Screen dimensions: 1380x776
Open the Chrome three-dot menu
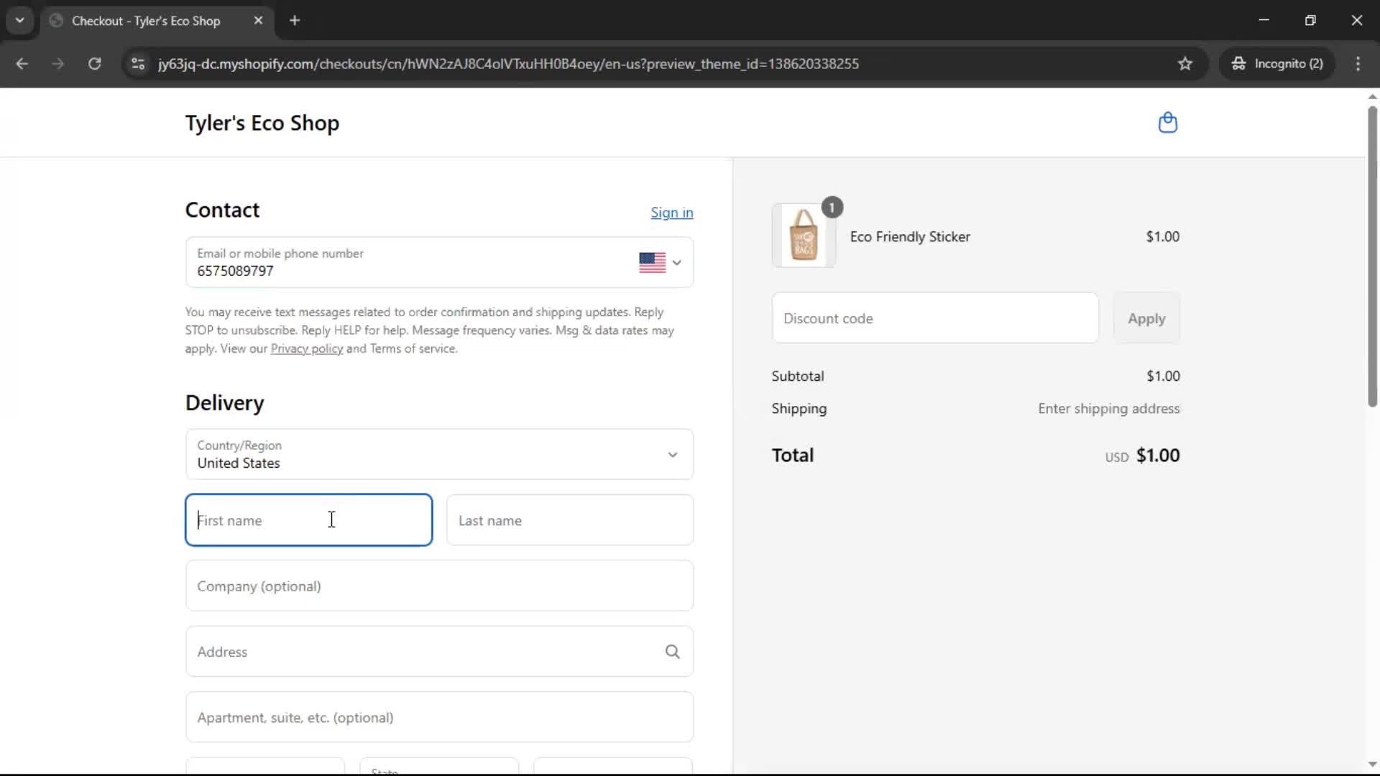click(1358, 63)
